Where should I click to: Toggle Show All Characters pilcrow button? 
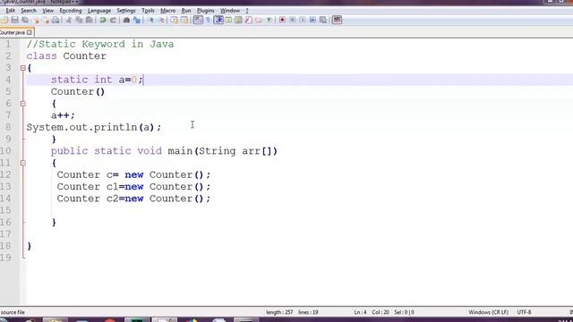(208, 20)
